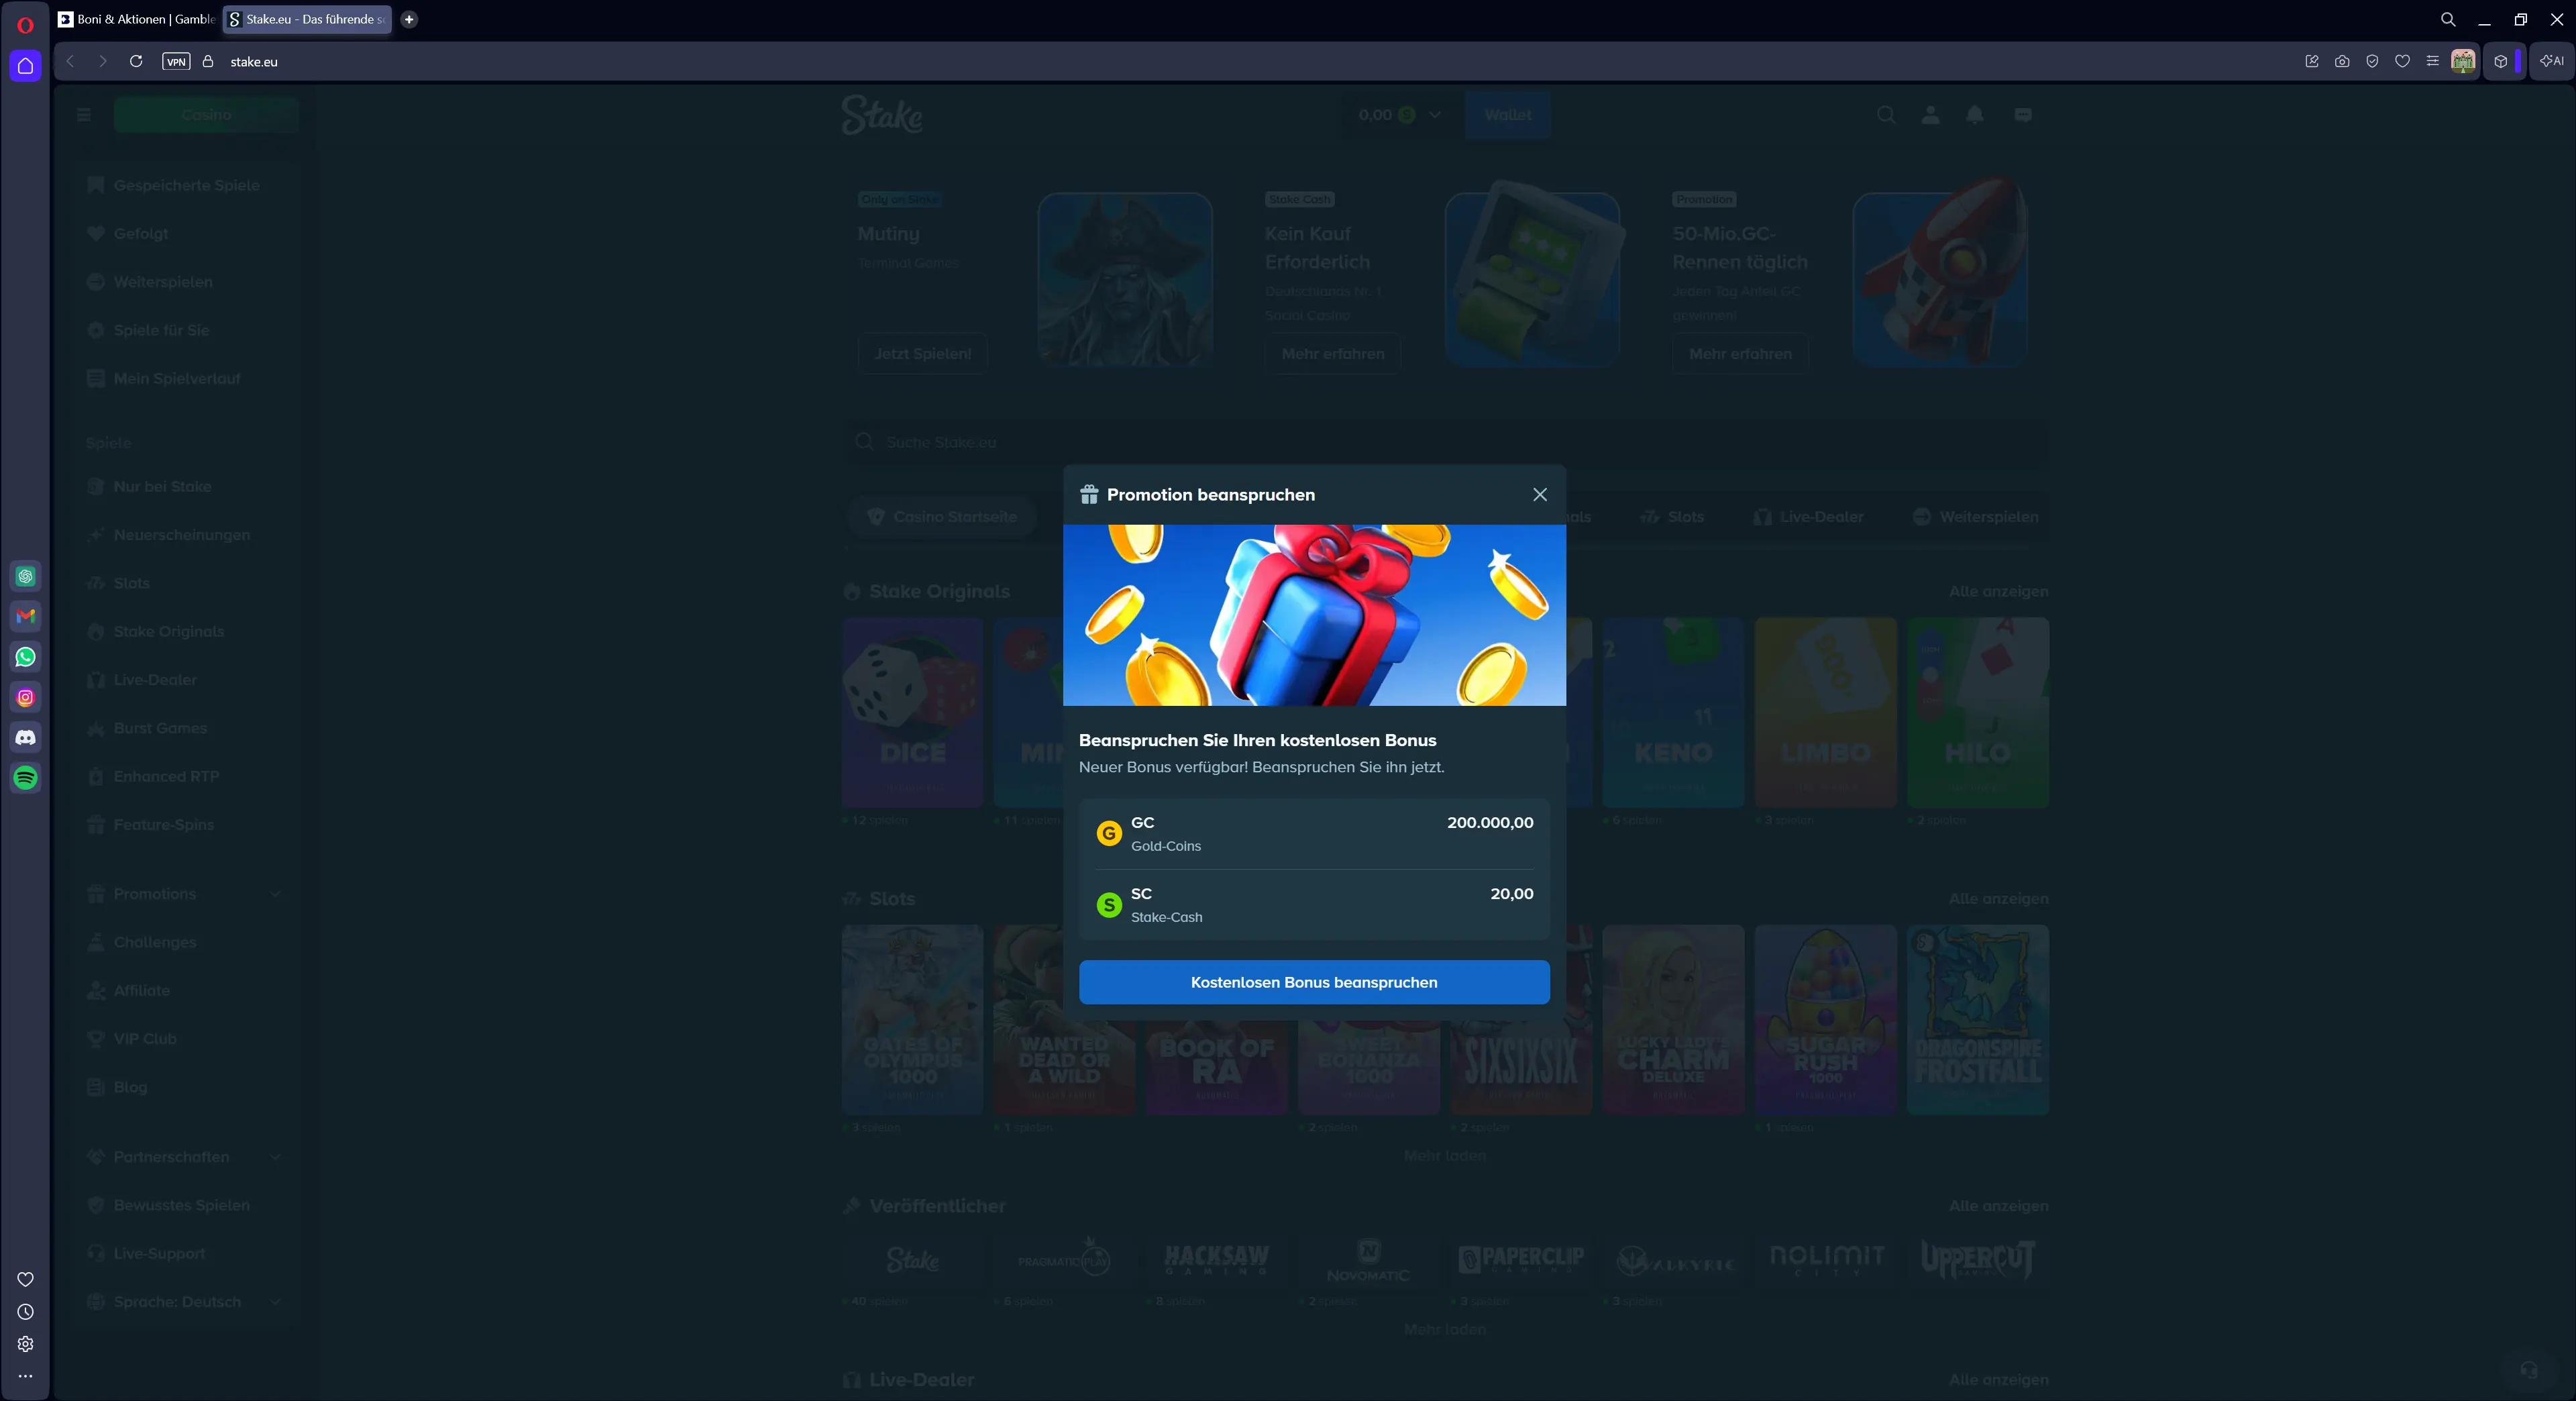2576x1401 pixels.
Task: Open a new browser tab
Action: click(x=409, y=19)
